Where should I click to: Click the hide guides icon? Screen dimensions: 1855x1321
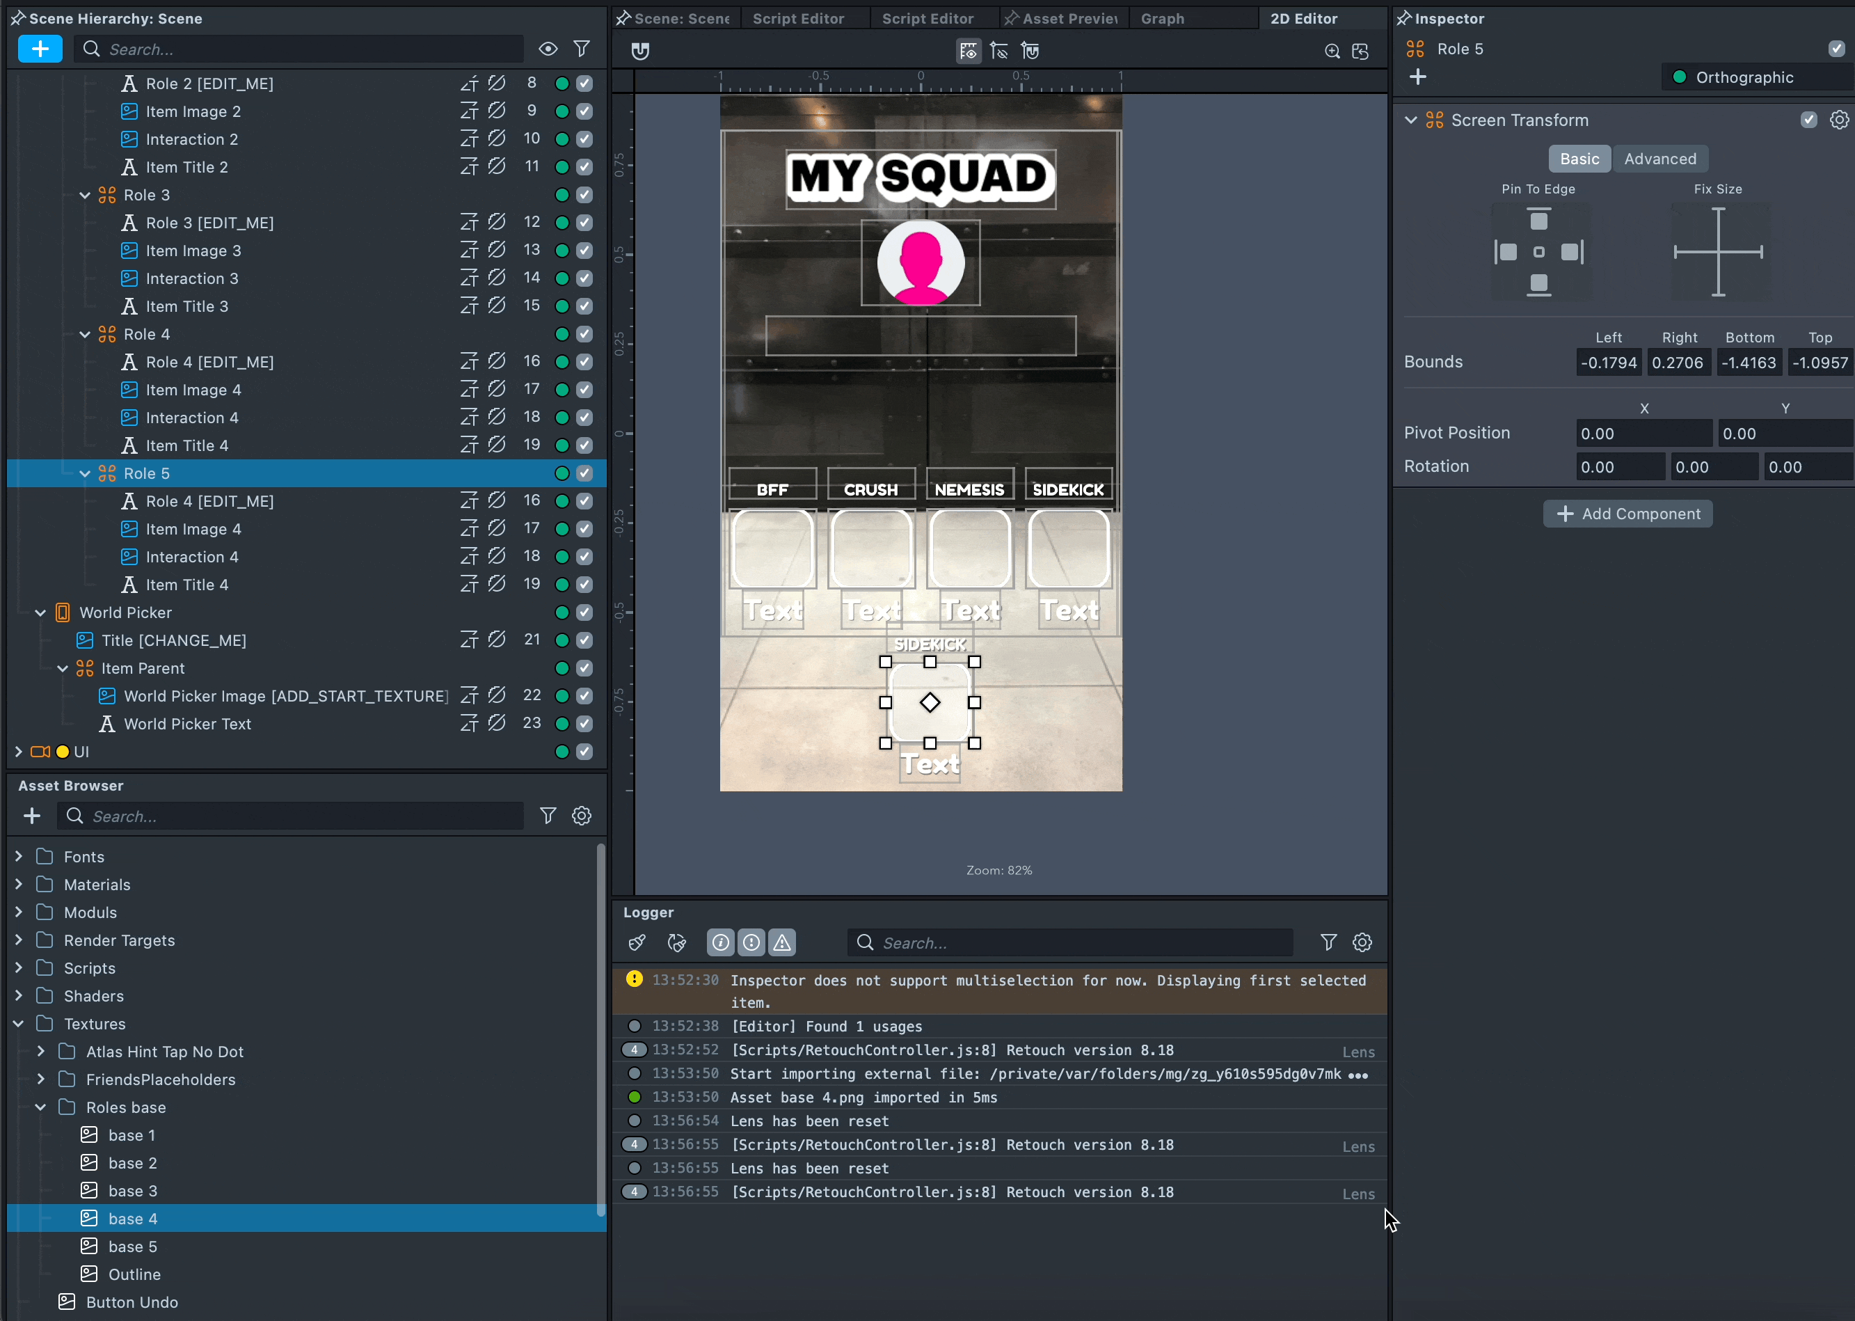999,52
